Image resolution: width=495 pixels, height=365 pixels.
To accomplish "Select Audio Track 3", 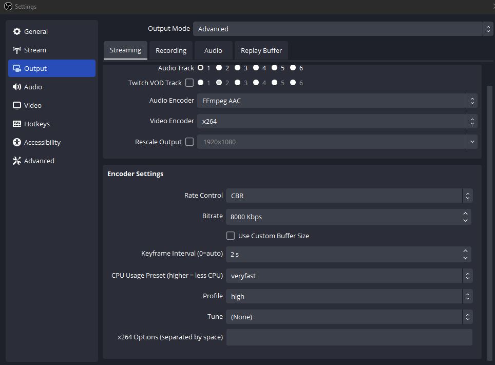I will 238,67.
